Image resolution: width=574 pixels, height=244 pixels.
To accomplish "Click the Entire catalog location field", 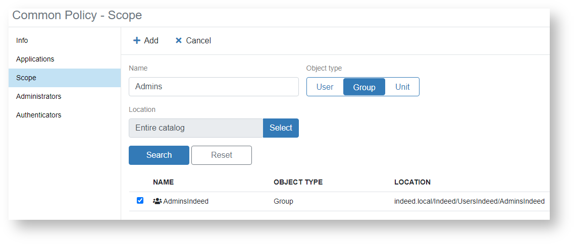I will point(196,128).
